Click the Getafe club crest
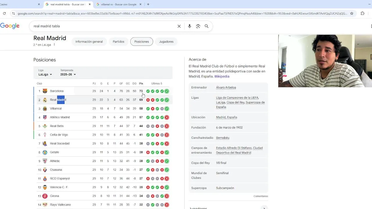Screen dimensions: 372x209 tap(45, 152)
